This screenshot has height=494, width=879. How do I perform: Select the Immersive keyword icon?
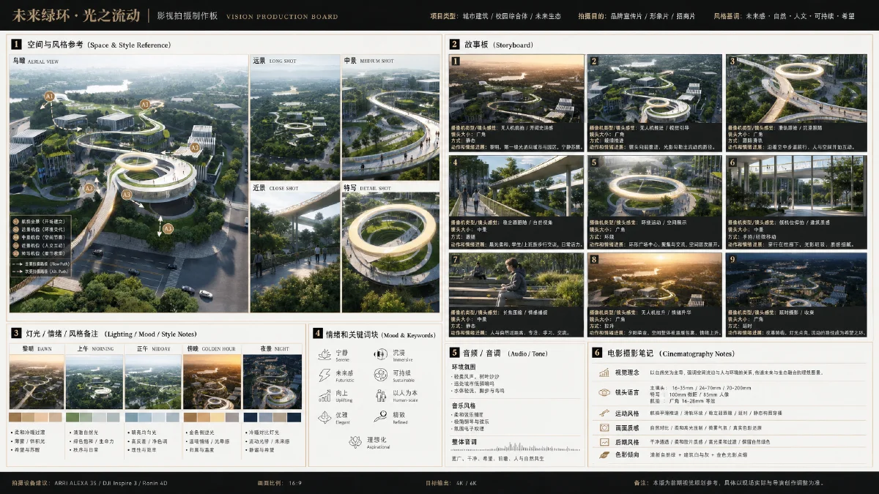coord(380,354)
